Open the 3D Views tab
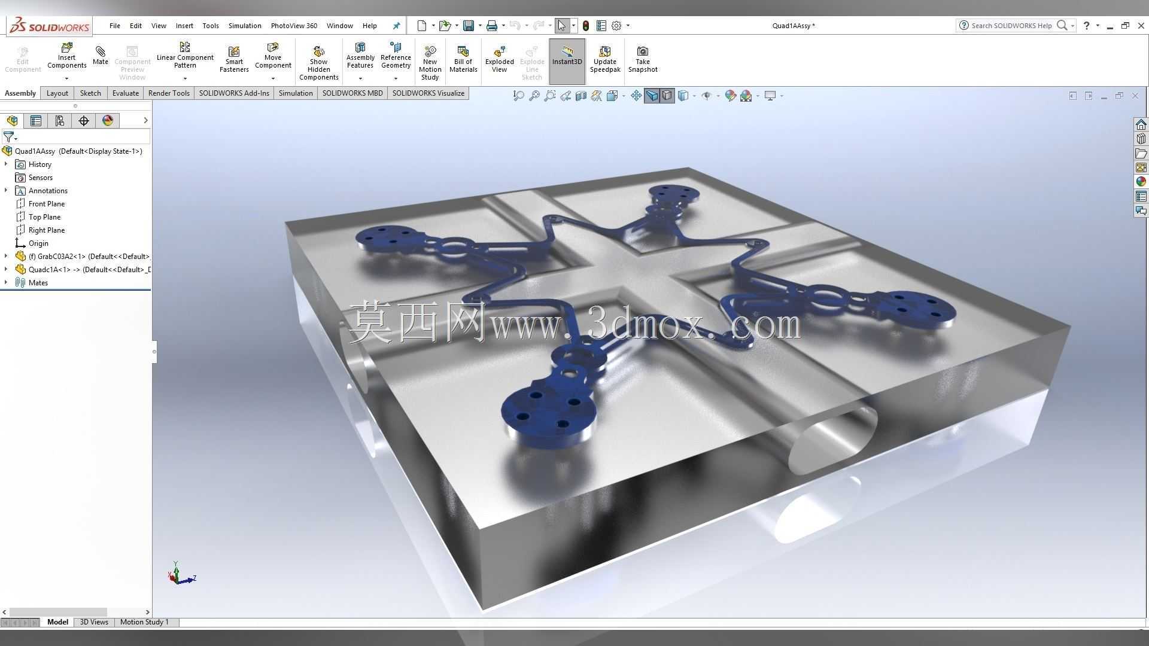The image size is (1149, 646). [x=94, y=622]
